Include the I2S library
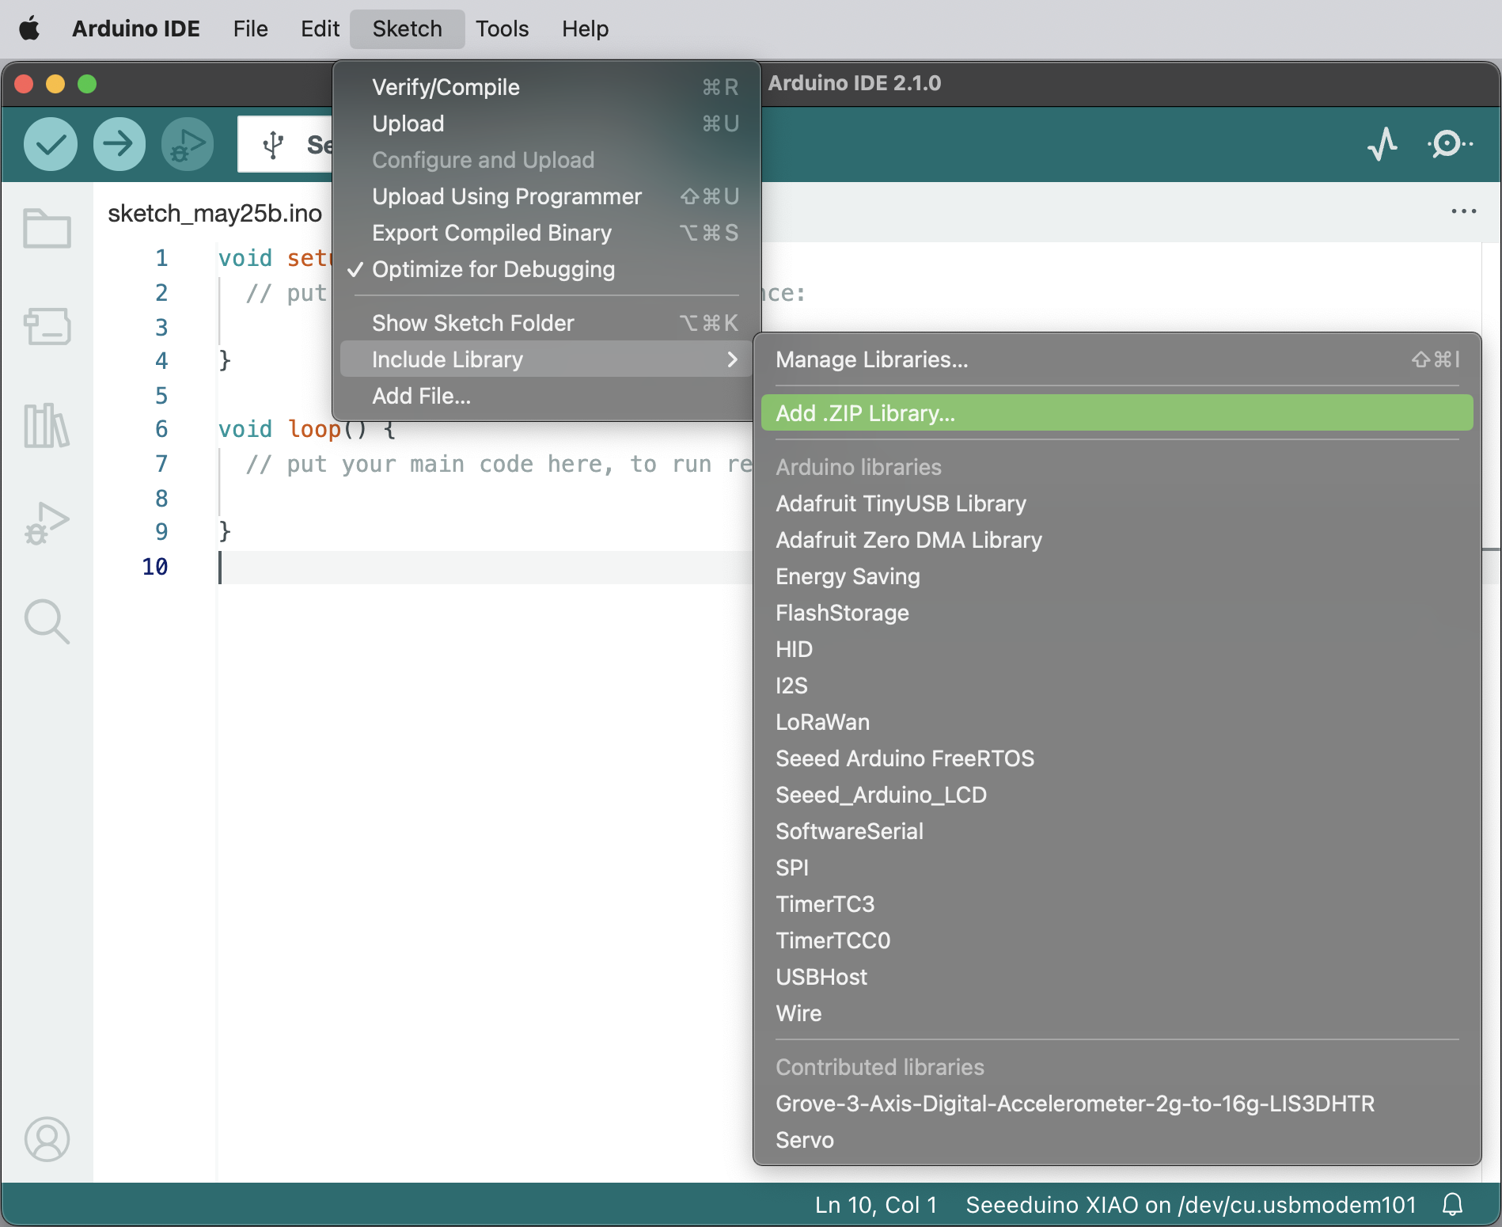Image resolution: width=1502 pixels, height=1227 pixels. coord(1117,686)
